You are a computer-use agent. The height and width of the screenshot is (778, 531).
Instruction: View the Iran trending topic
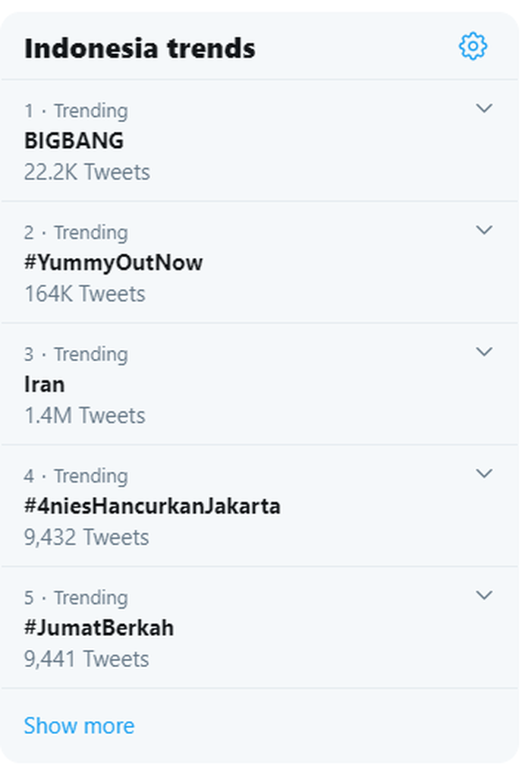pos(45,385)
